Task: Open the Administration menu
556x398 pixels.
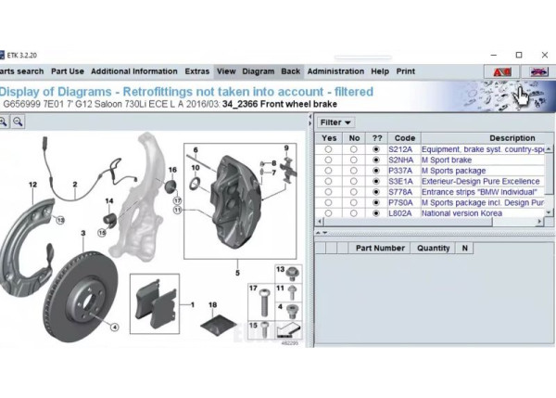Action: (335, 71)
